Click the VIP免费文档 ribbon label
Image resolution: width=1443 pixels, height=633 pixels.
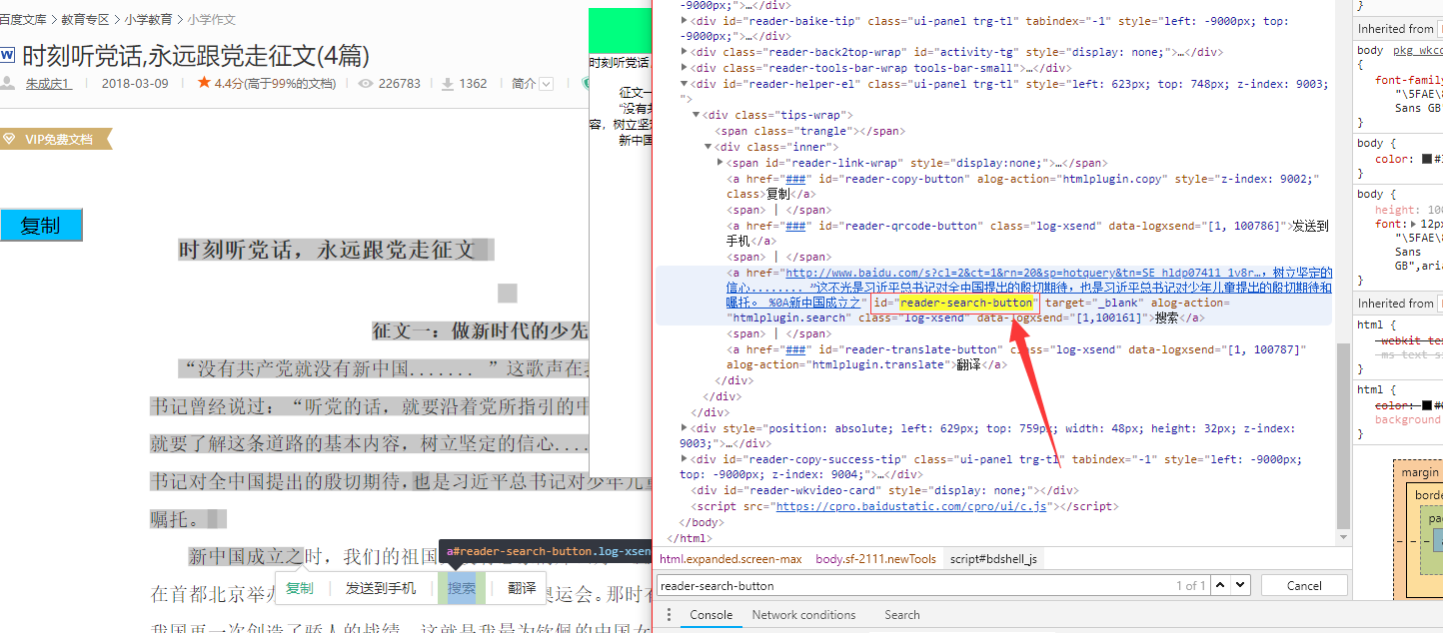(x=58, y=140)
